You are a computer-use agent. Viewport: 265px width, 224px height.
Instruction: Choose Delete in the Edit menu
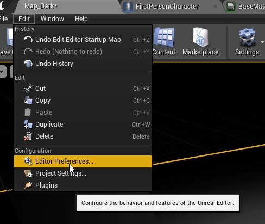pos(83,136)
